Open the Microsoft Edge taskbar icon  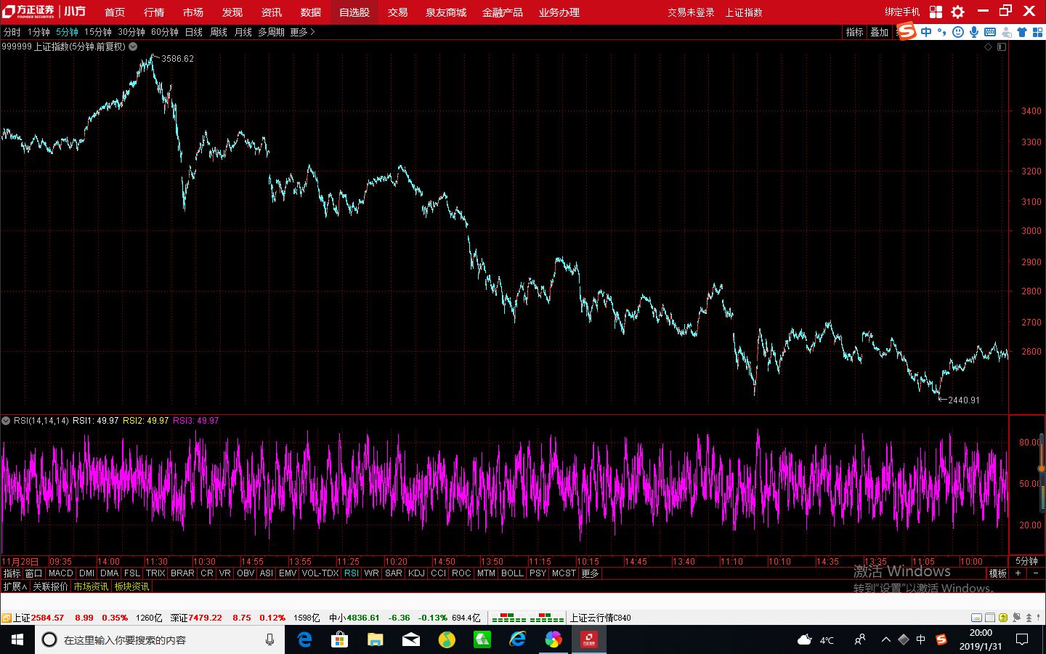pos(304,639)
